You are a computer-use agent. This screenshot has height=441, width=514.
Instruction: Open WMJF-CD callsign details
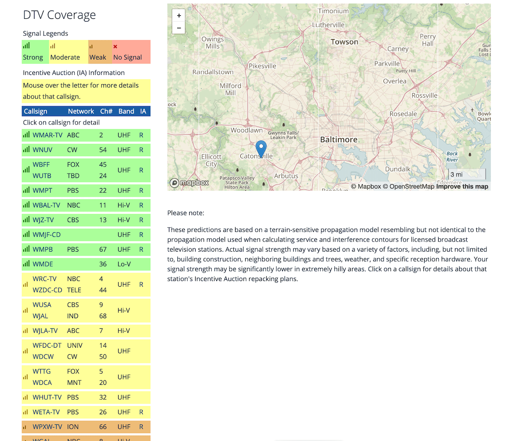(46, 235)
